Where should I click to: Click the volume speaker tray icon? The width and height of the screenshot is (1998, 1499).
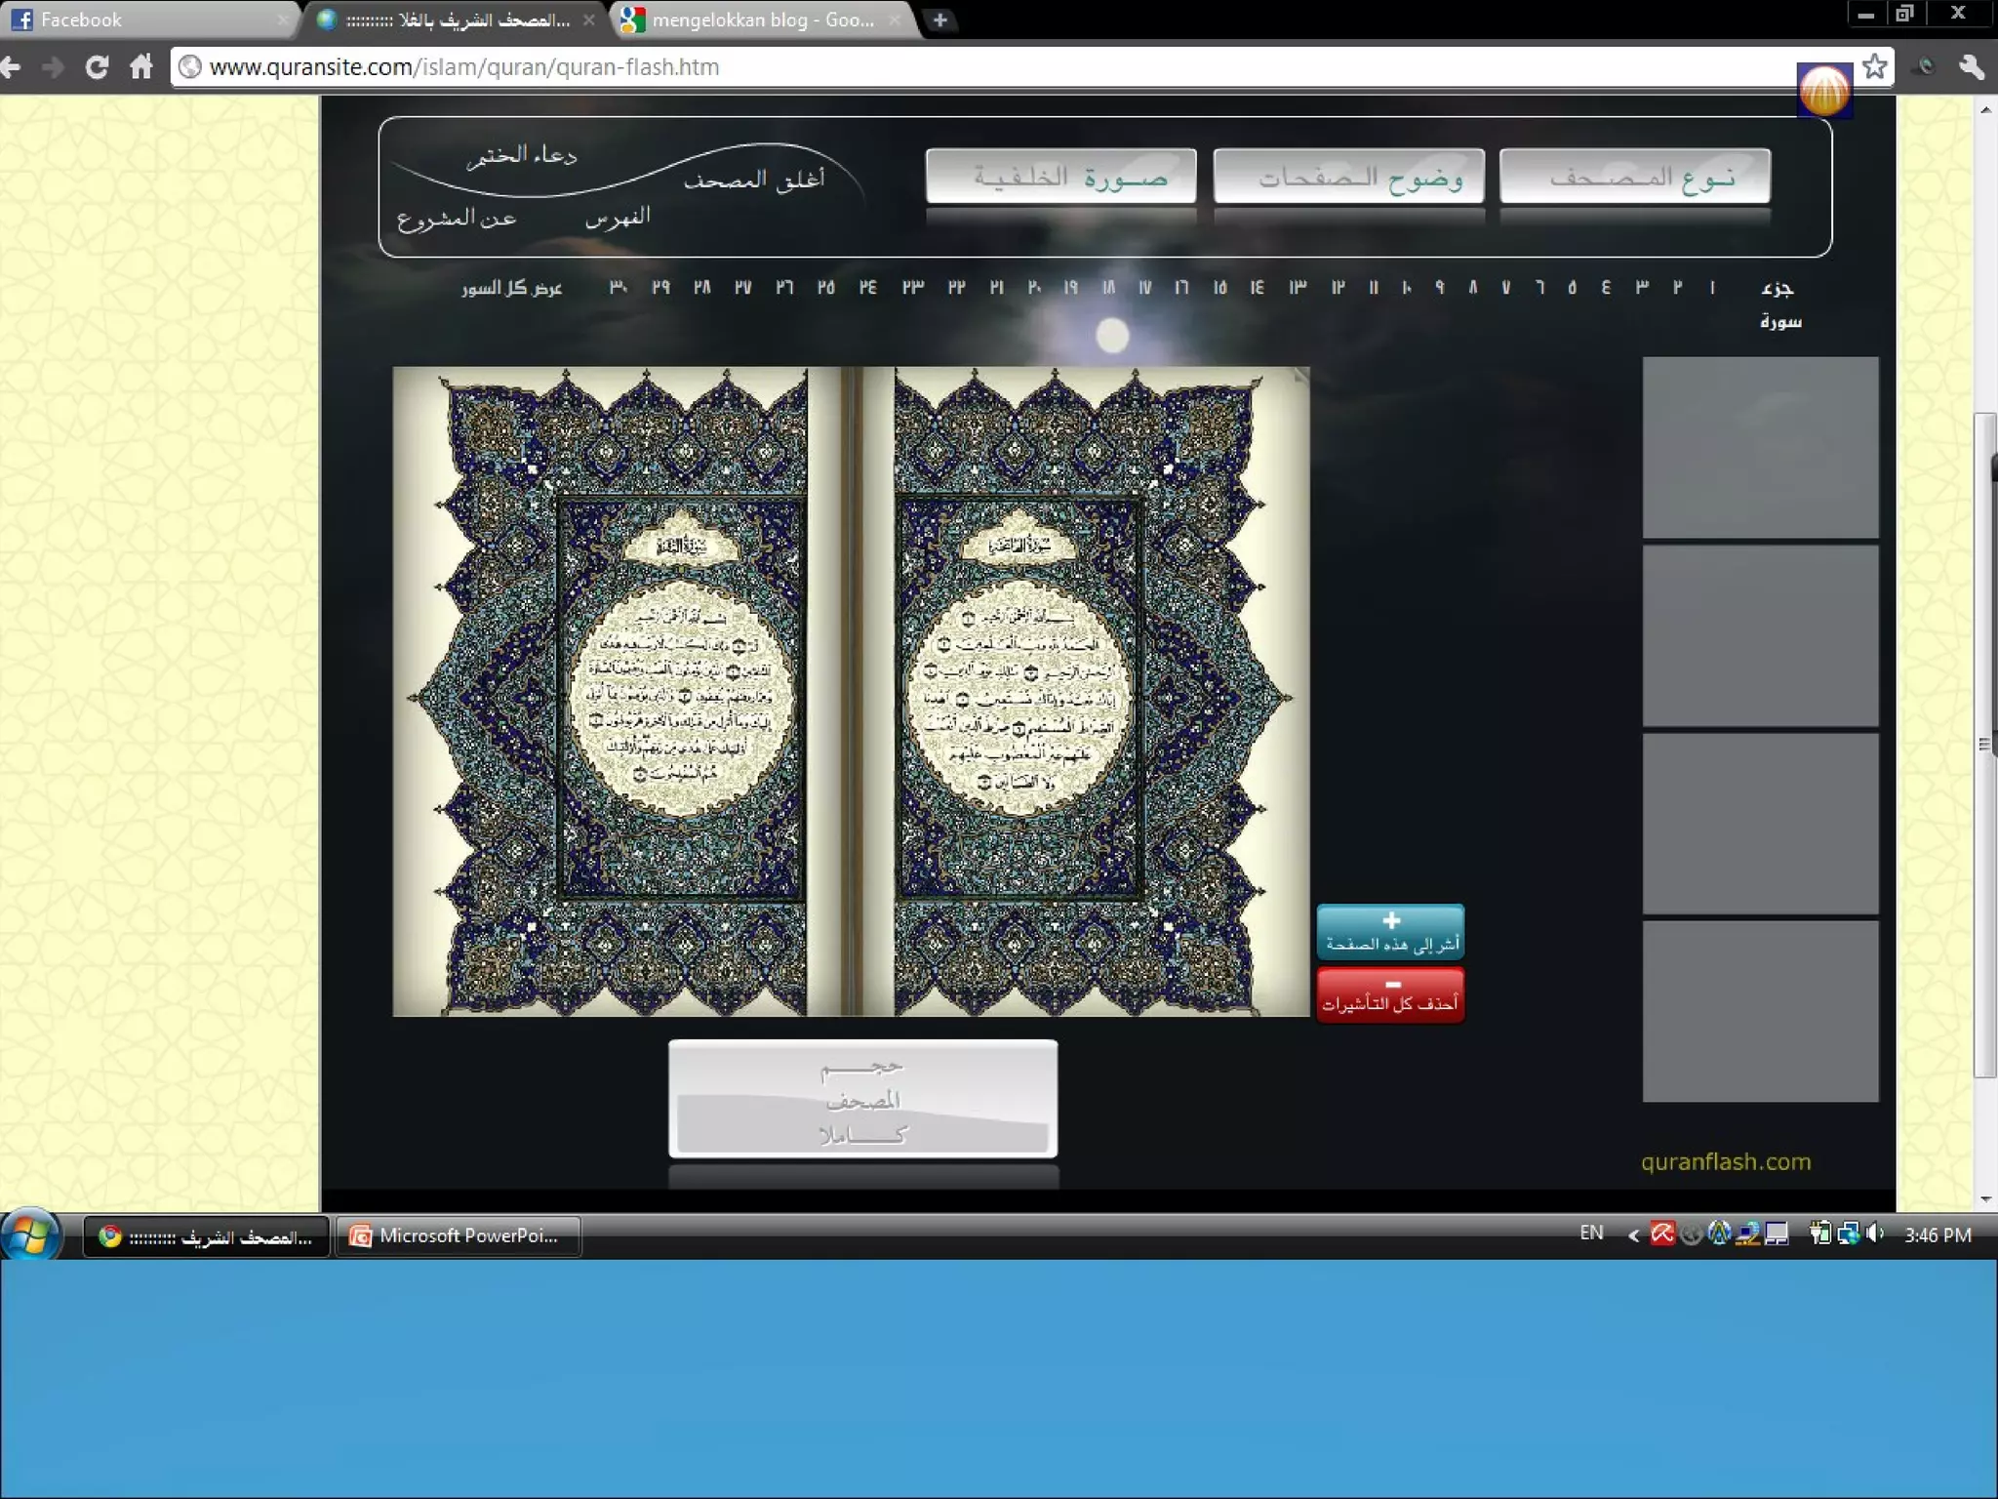pos(1874,1234)
